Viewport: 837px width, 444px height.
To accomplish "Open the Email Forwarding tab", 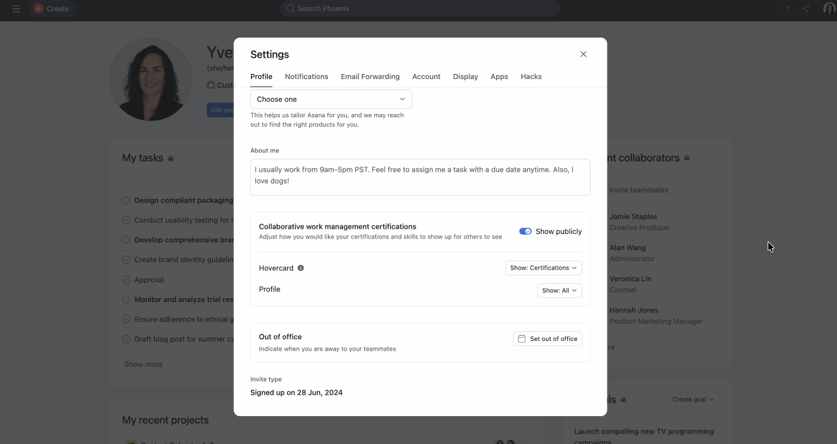I will [370, 76].
